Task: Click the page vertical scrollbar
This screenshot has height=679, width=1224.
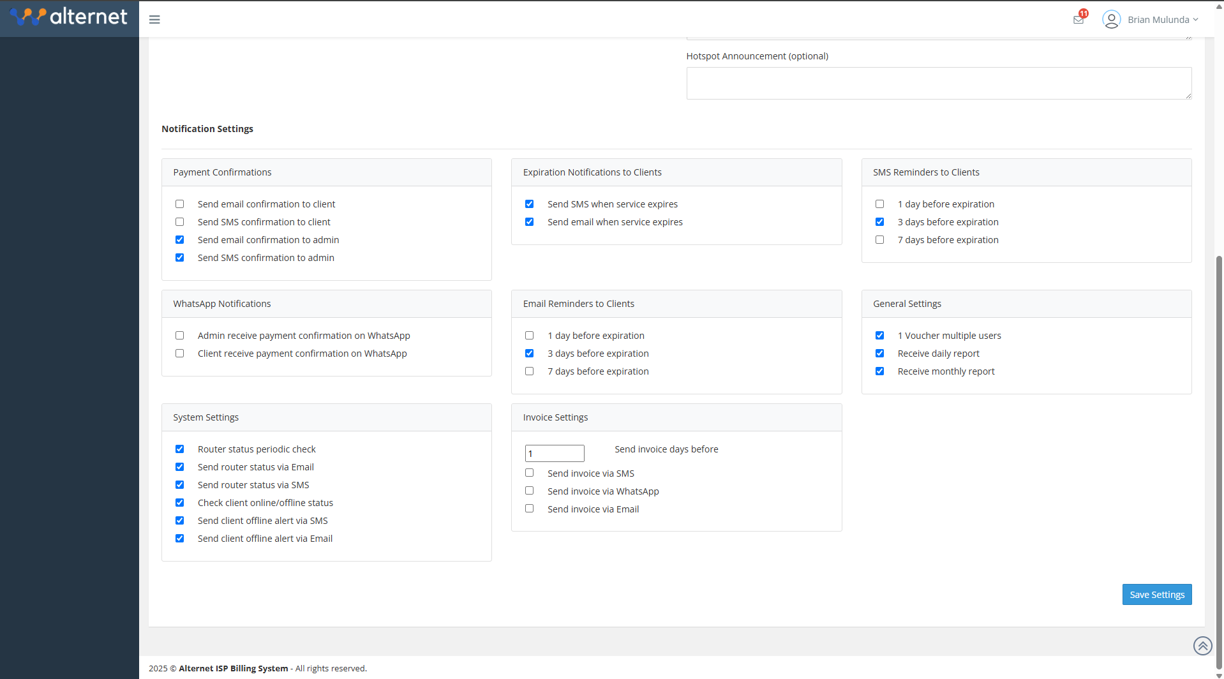Action: (1219, 447)
